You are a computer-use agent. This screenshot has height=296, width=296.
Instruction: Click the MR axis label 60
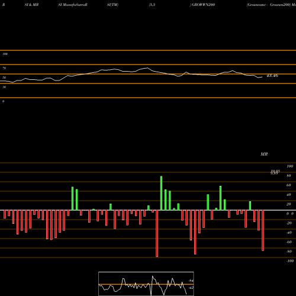point(289,185)
